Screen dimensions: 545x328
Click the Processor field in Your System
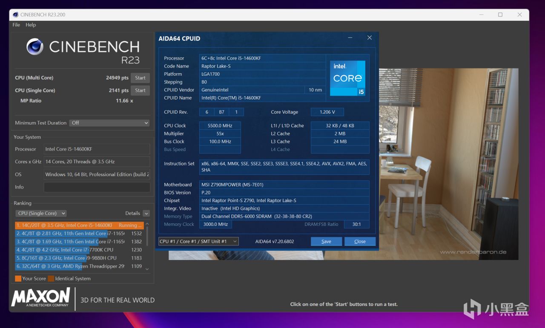(x=97, y=149)
